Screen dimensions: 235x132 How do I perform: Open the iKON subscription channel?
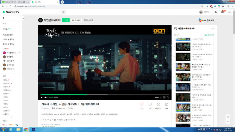(x=9, y=69)
